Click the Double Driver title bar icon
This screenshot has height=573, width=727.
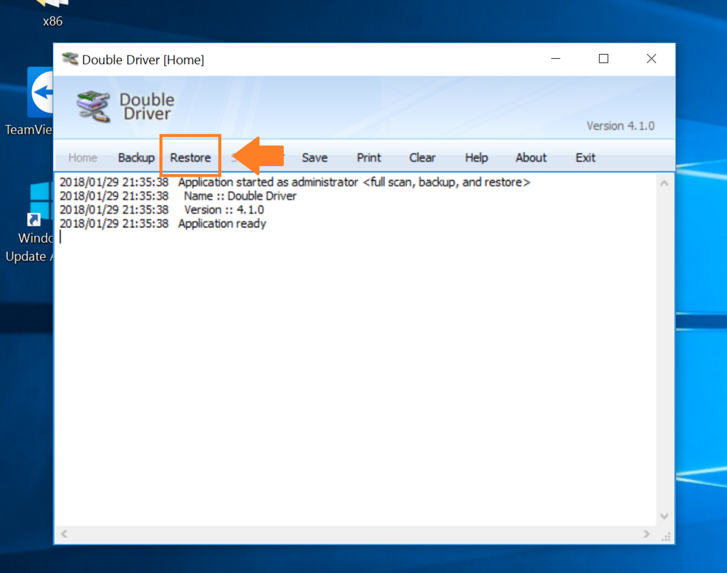coord(70,60)
